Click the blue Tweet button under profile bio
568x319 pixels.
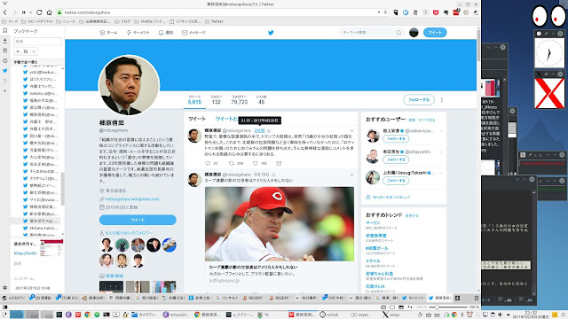point(138,220)
